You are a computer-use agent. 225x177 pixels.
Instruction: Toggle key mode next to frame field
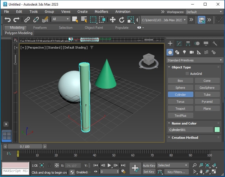click(x=95, y=172)
